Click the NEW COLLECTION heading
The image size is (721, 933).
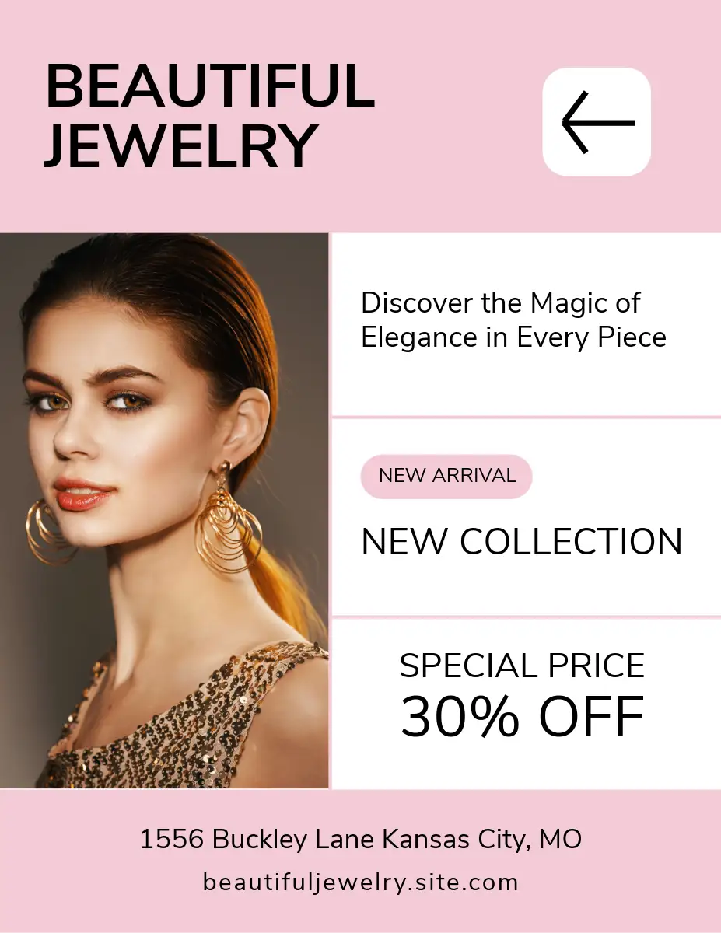point(522,542)
